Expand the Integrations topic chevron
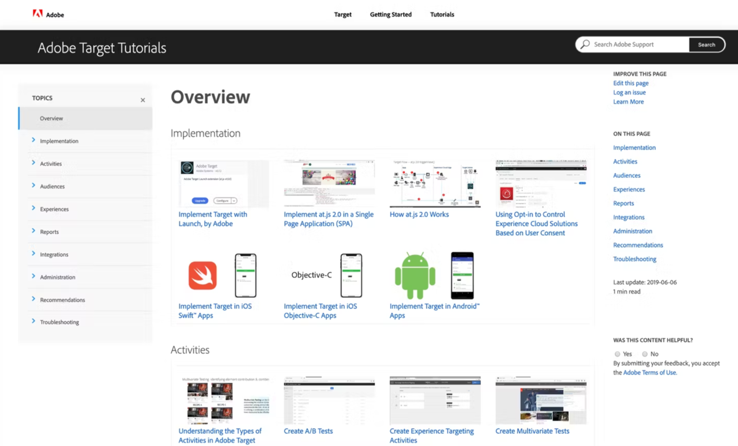The image size is (738, 446). point(33,254)
